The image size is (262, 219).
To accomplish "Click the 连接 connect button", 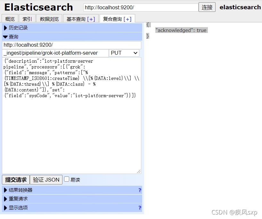I will click(207, 7).
